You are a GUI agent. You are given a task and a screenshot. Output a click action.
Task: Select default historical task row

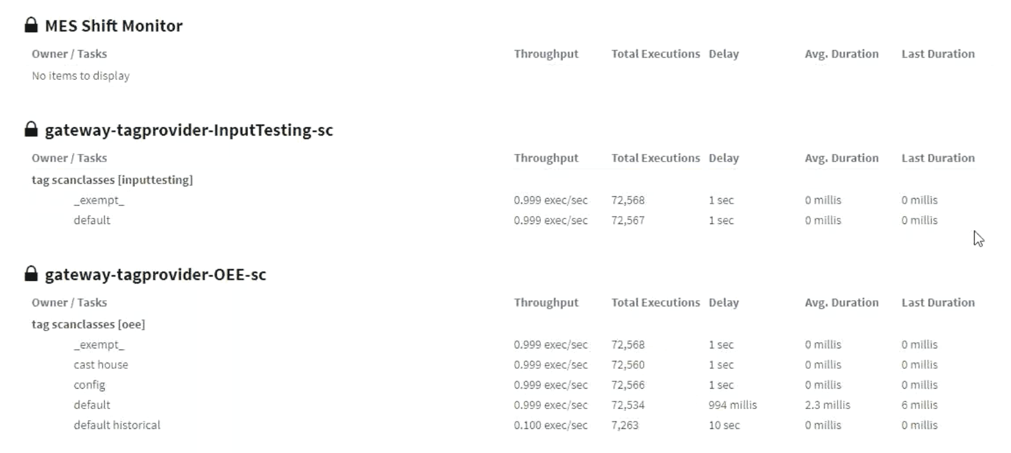point(116,425)
